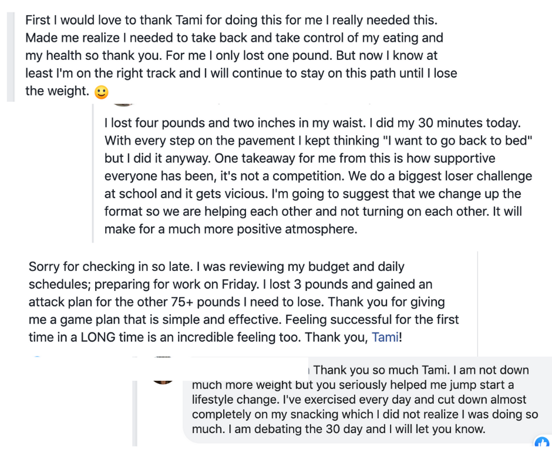This screenshot has height=463, width=552.
Task: Click the partial profile picture above "I lost four pounds"
Action: point(123,105)
